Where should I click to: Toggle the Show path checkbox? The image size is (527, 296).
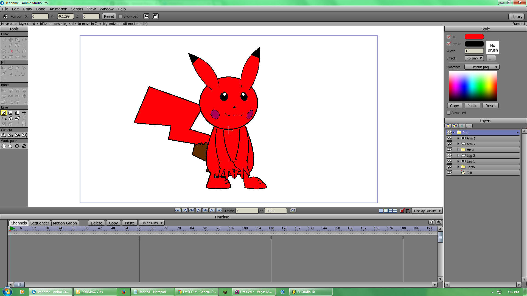coord(120,16)
